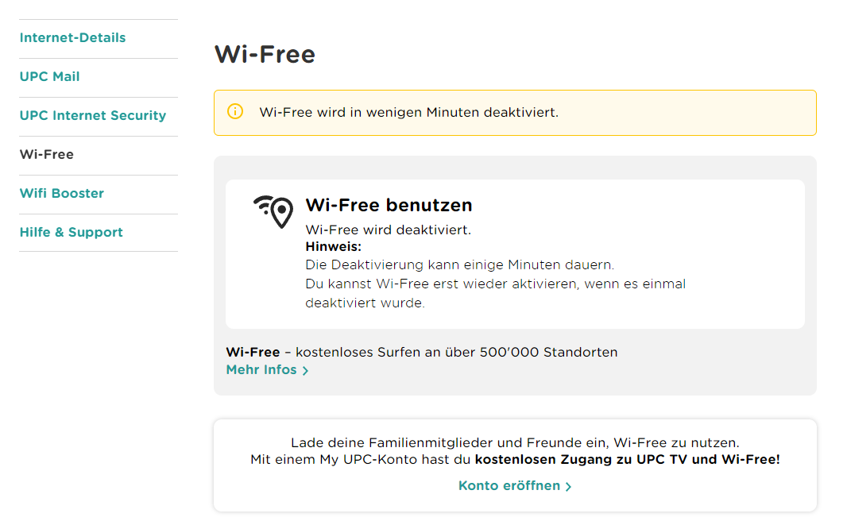Screen dimensions: 847x525
Task: Select UPC Internet Security menu item
Action: [92, 116]
